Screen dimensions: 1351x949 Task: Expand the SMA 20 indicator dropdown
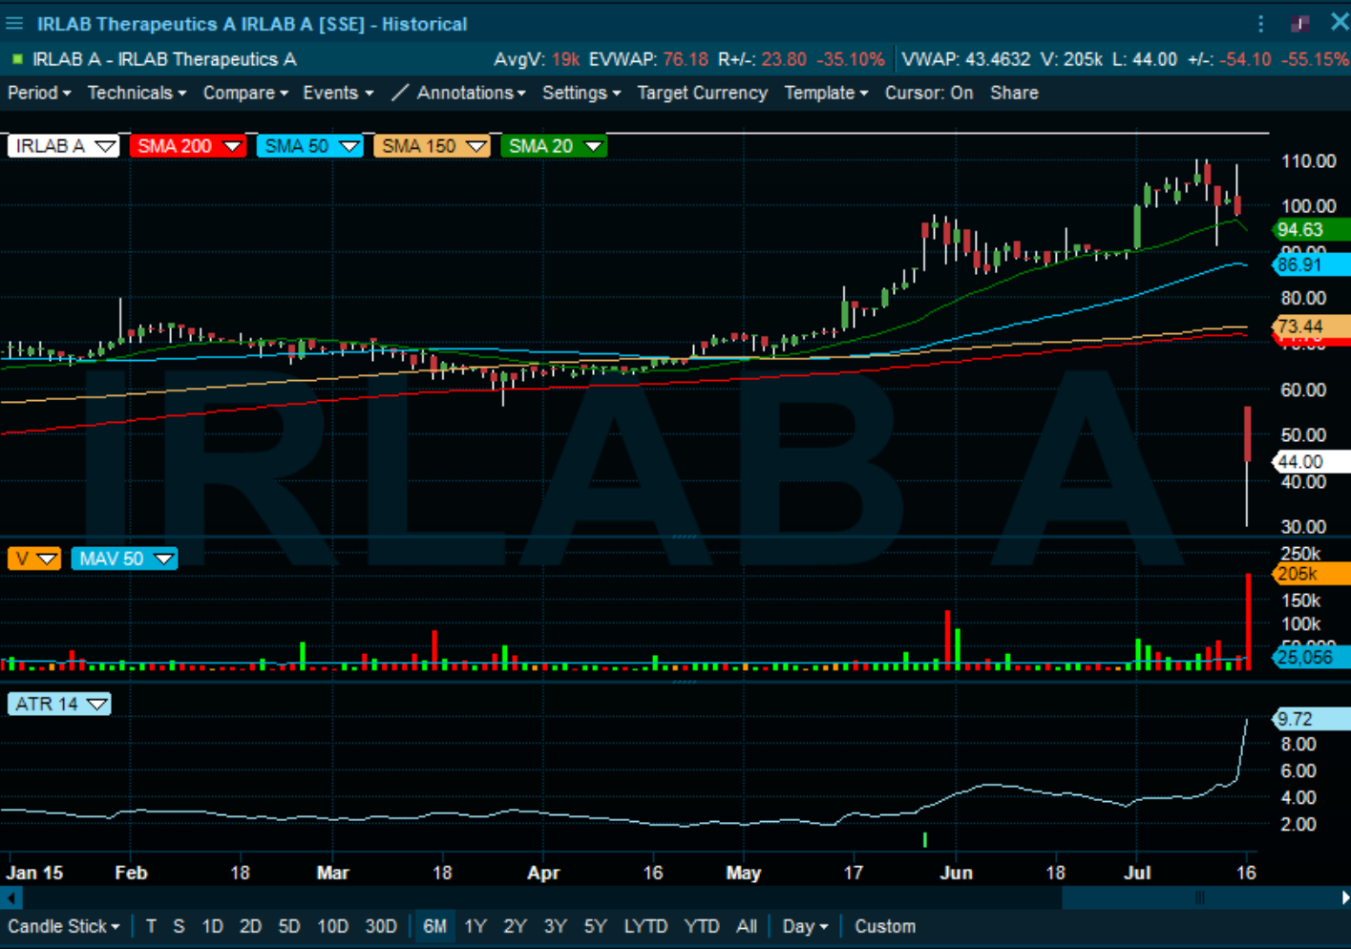[x=593, y=146]
